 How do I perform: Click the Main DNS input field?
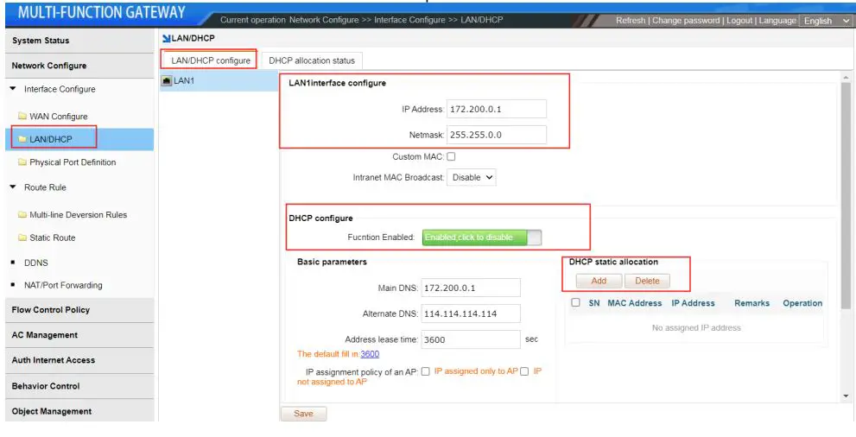471,288
